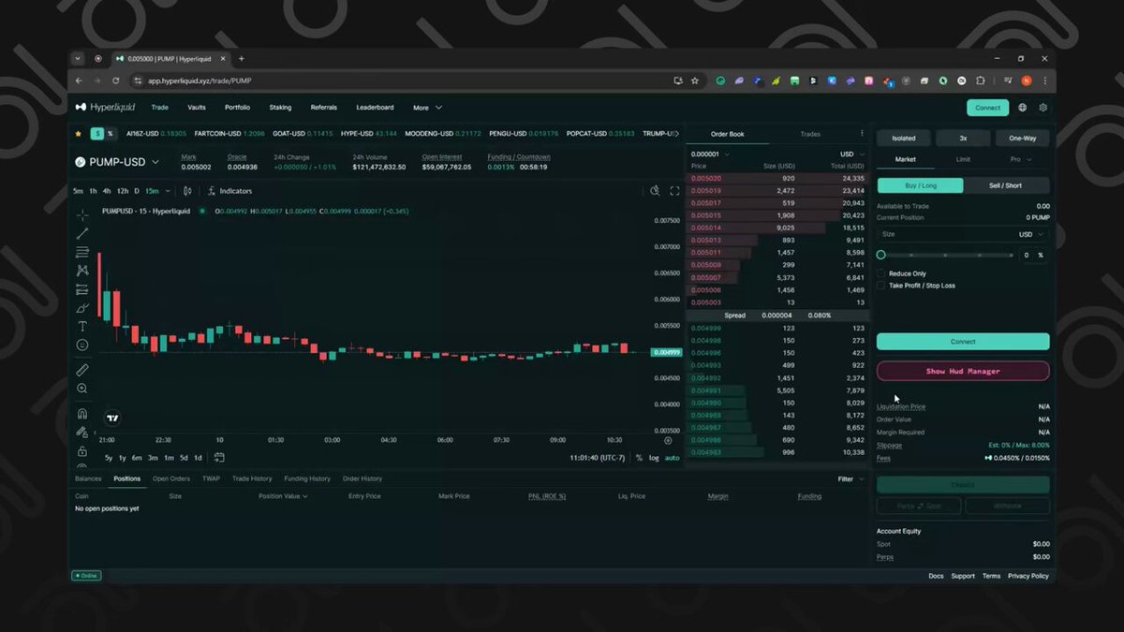Viewport: 1124px width, 632px height.
Task: Select the brush drawing tool
Action: [82, 308]
